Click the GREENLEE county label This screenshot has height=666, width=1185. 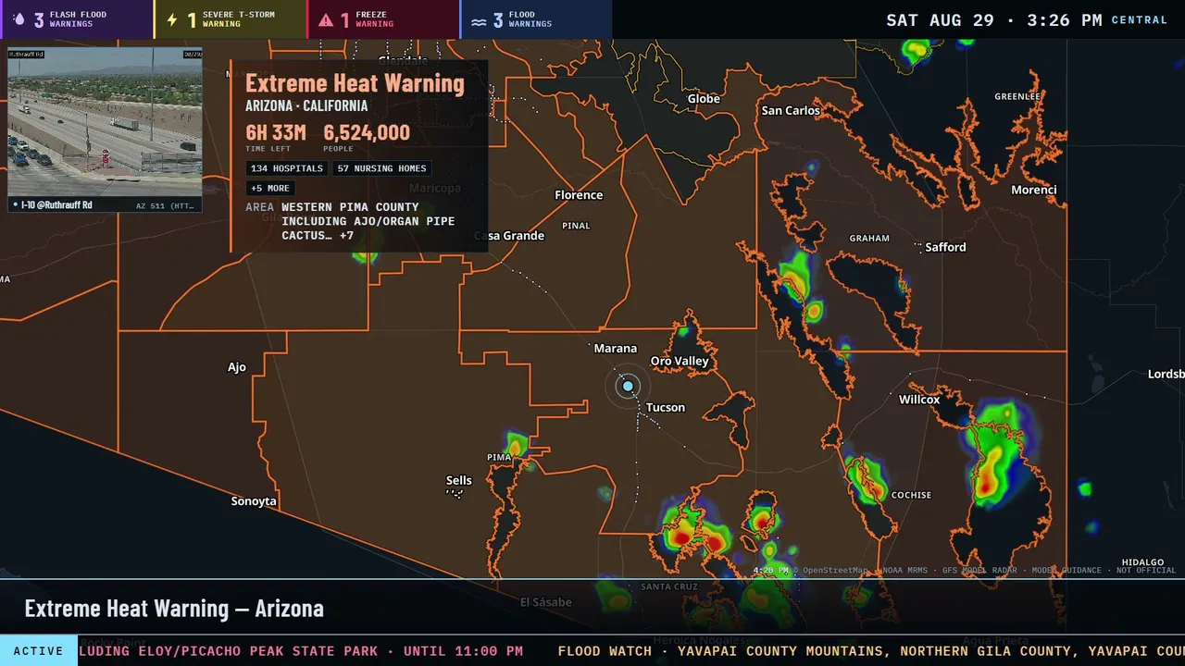(1017, 96)
